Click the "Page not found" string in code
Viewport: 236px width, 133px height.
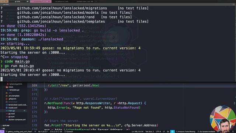(87, 108)
